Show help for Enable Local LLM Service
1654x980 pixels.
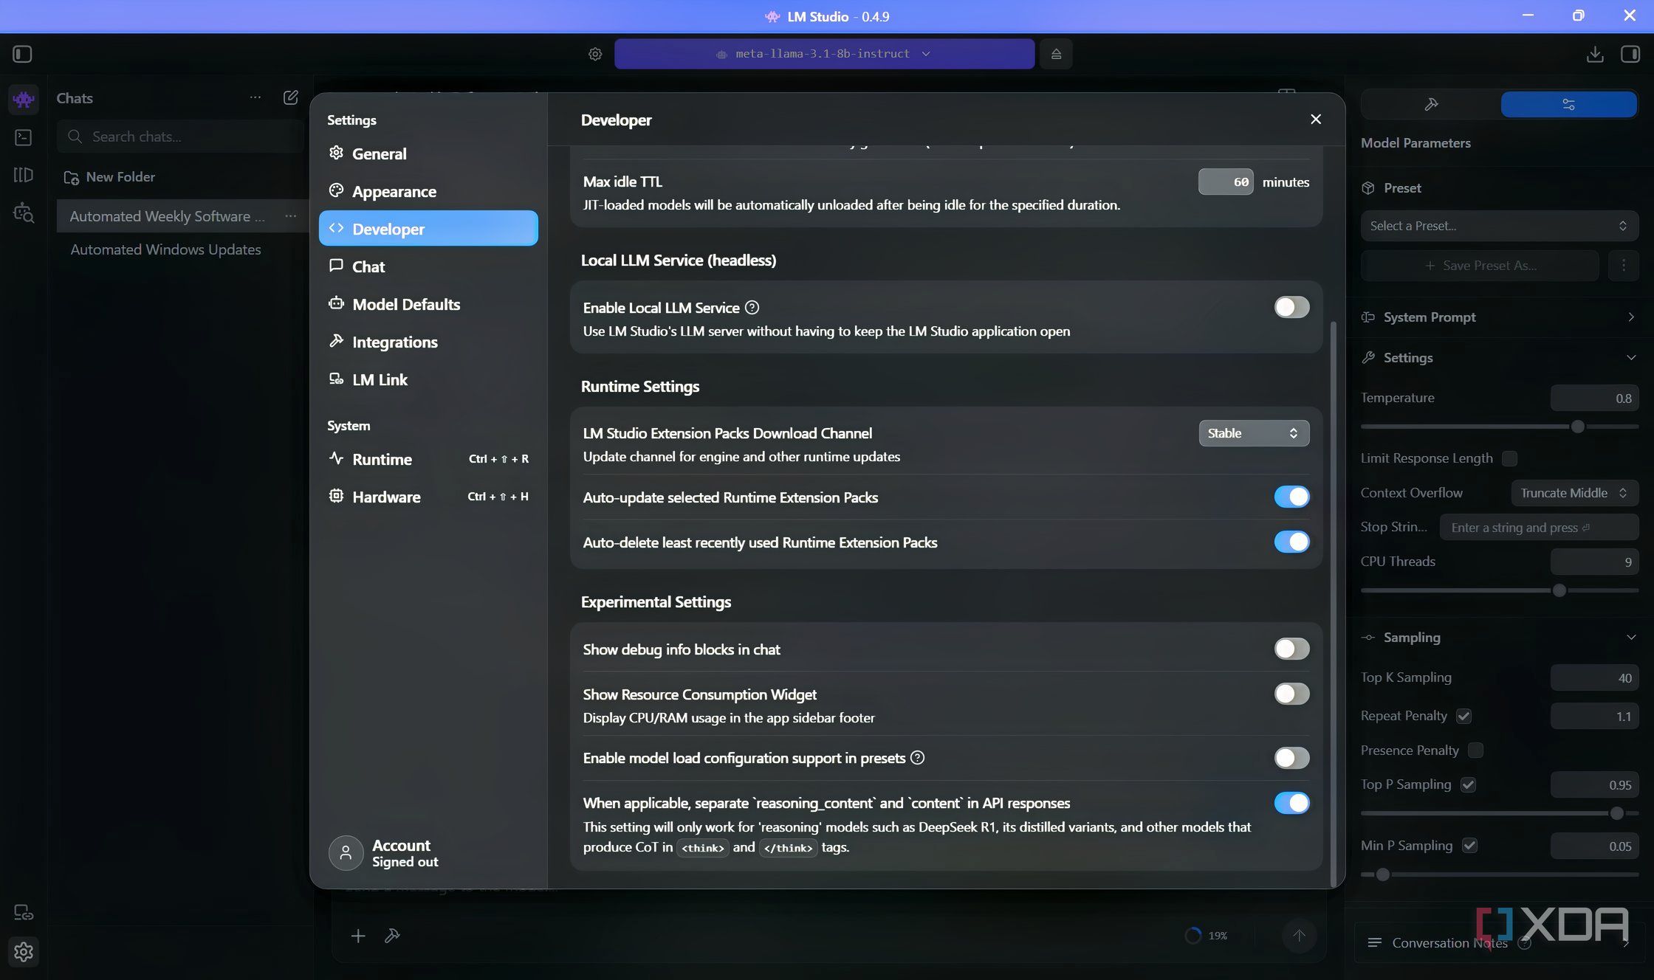click(x=752, y=308)
